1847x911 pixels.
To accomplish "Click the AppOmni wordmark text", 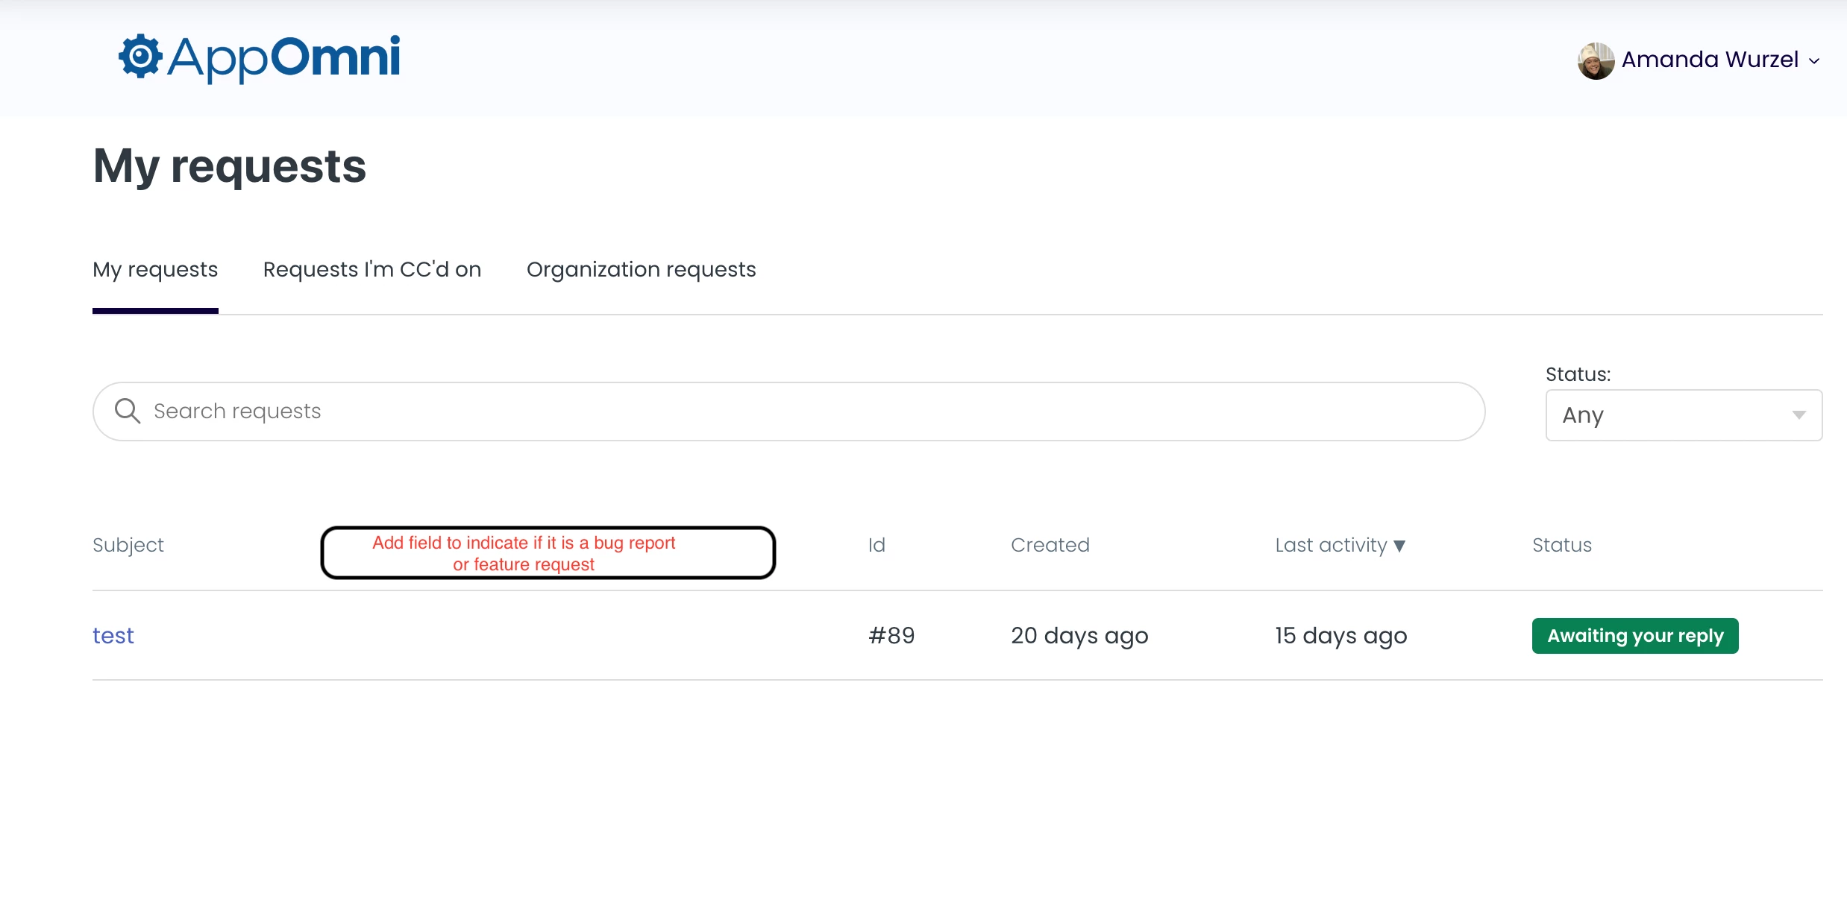I will click(284, 58).
